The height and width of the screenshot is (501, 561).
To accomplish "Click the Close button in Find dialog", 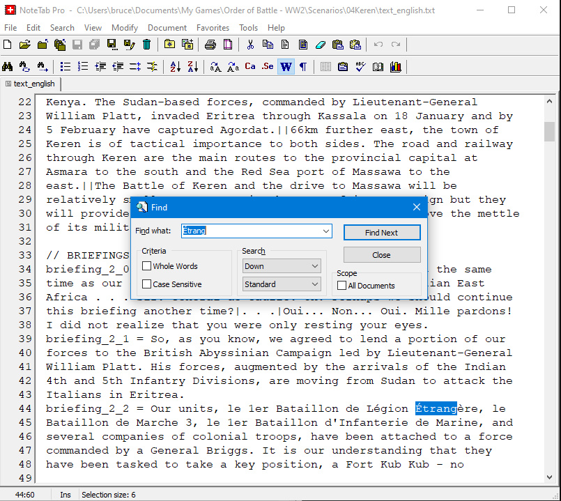I will (x=381, y=255).
